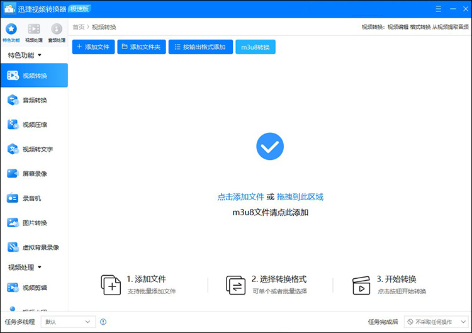This screenshot has width=472, height=333.
Task: Click the 虚拟背景录像 icon
Action: click(13, 247)
